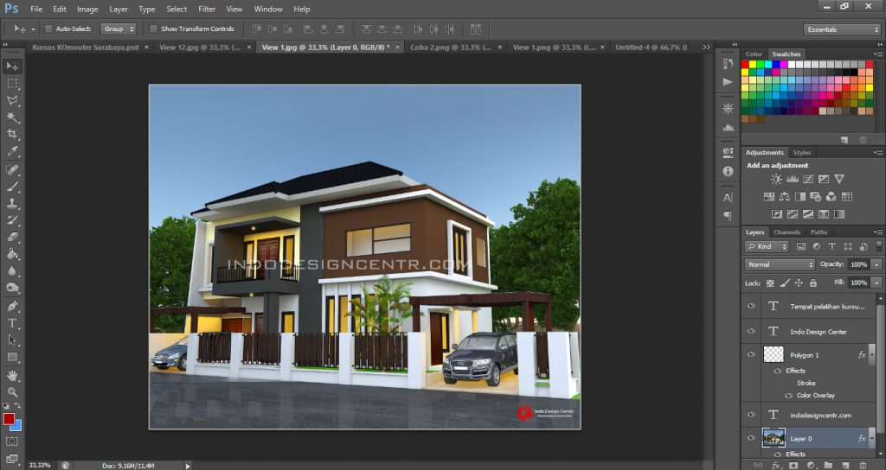Hide the Indo Design Center layer

(x=751, y=331)
